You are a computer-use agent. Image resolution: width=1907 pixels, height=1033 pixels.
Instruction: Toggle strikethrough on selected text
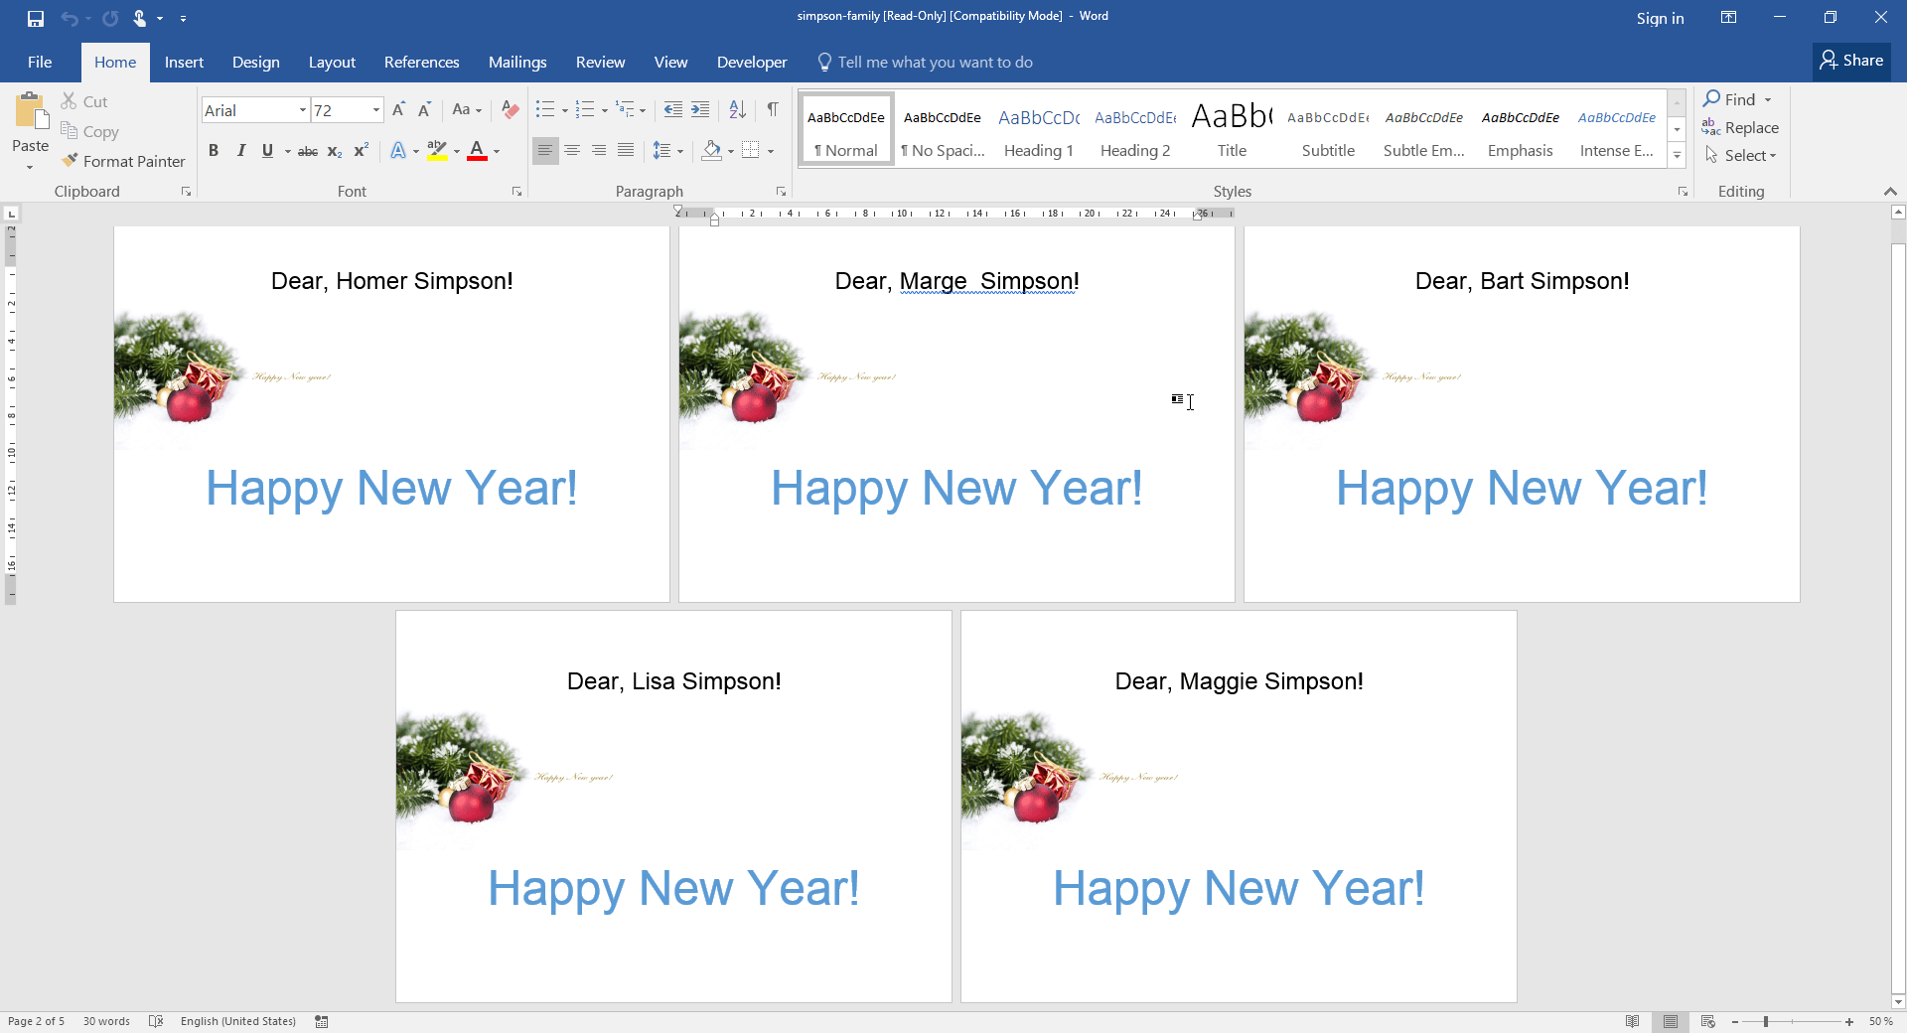pyautogui.click(x=307, y=150)
